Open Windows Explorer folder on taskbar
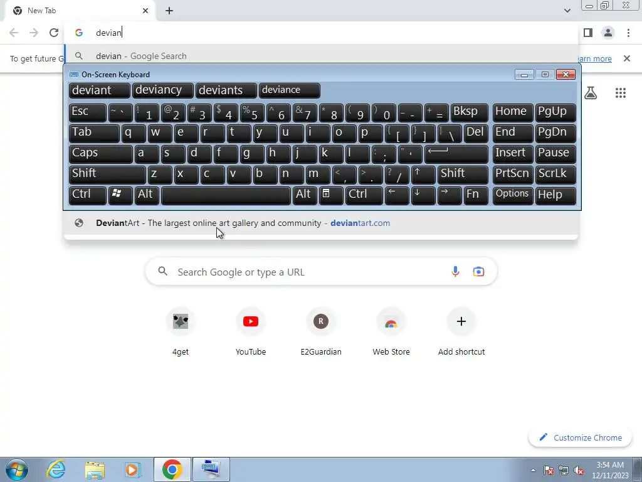 [x=95, y=469]
